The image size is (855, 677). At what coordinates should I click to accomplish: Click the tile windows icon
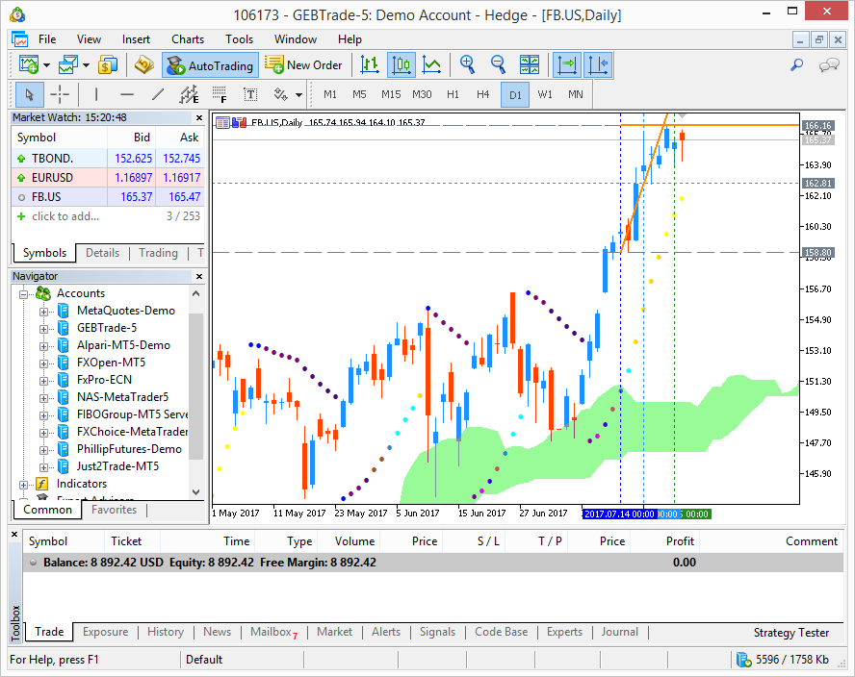click(x=530, y=65)
